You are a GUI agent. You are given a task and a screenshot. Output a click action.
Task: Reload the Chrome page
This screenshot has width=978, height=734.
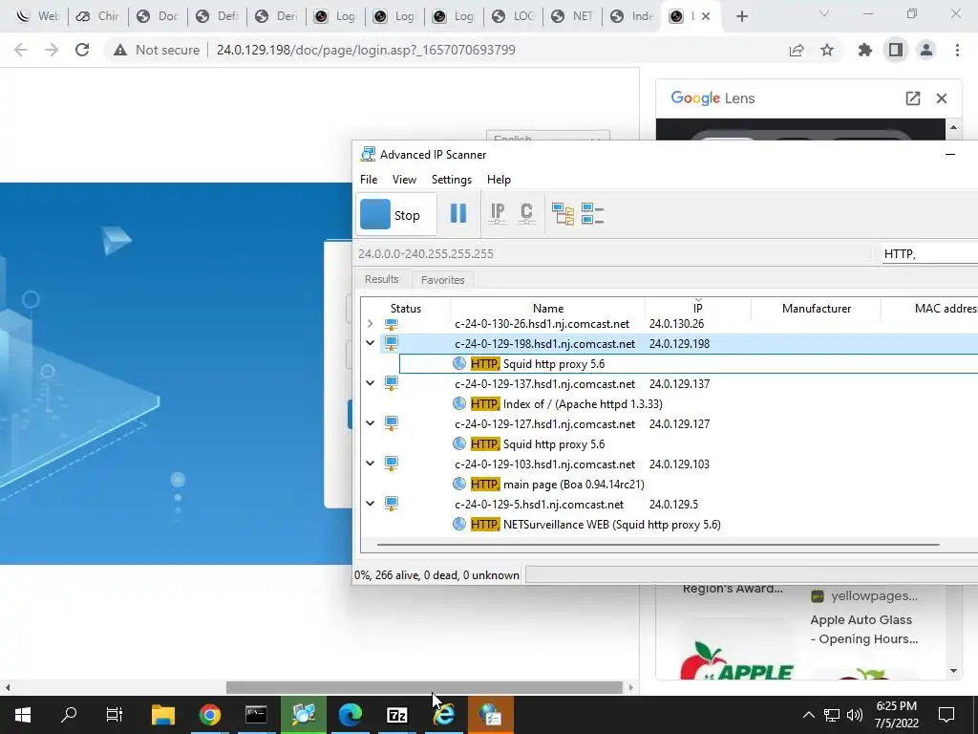[82, 50]
